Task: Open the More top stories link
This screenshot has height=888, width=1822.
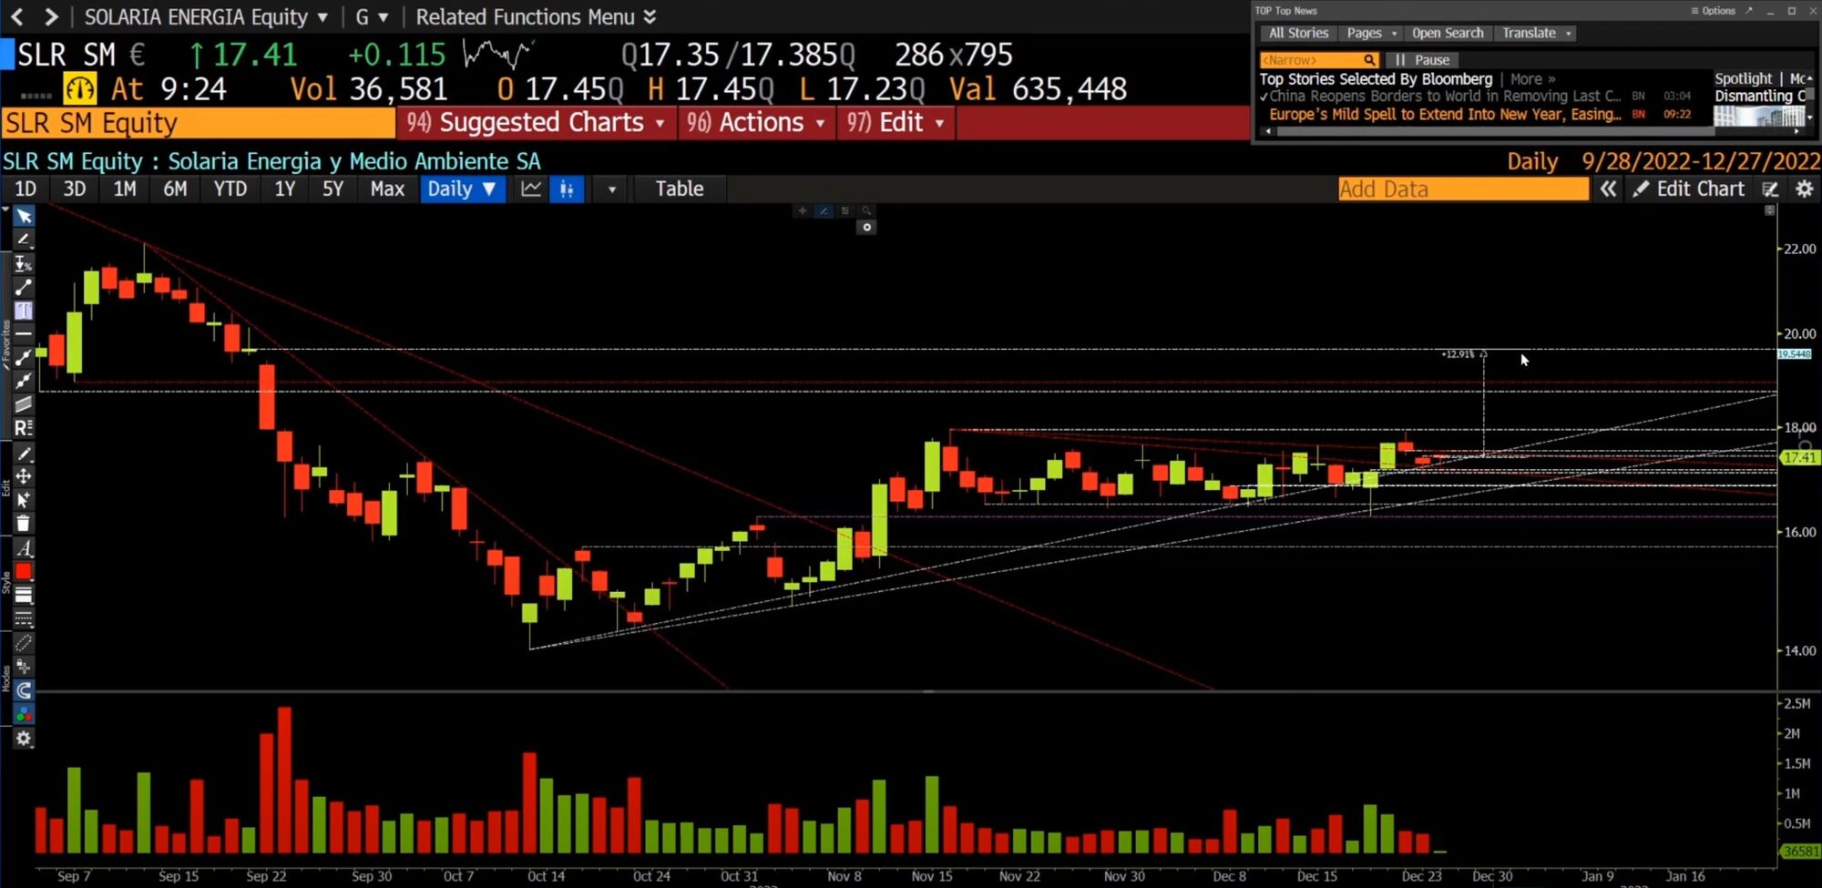Action: pyautogui.click(x=1532, y=79)
